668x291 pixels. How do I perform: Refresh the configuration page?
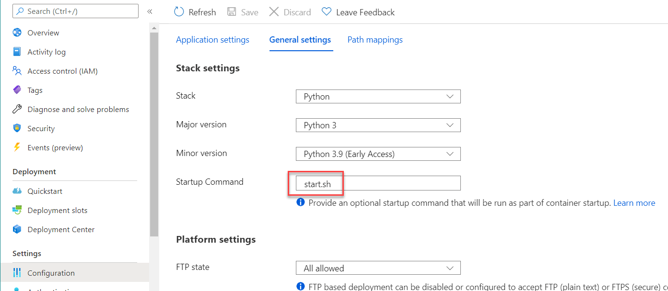tap(195, 12)
